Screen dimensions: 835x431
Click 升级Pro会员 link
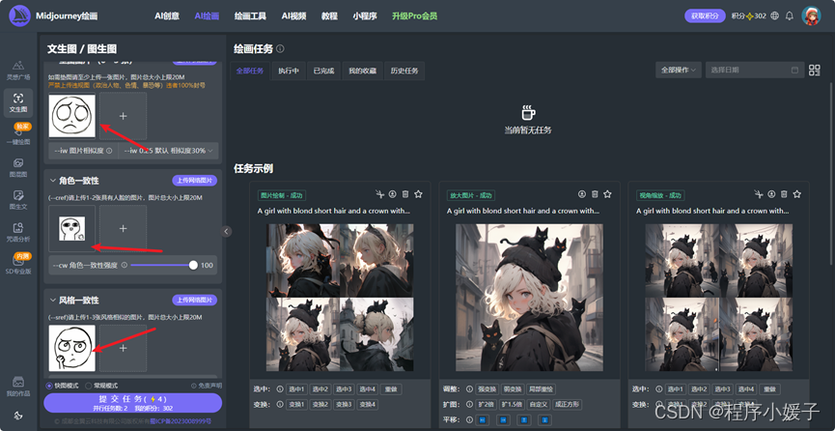415,16
